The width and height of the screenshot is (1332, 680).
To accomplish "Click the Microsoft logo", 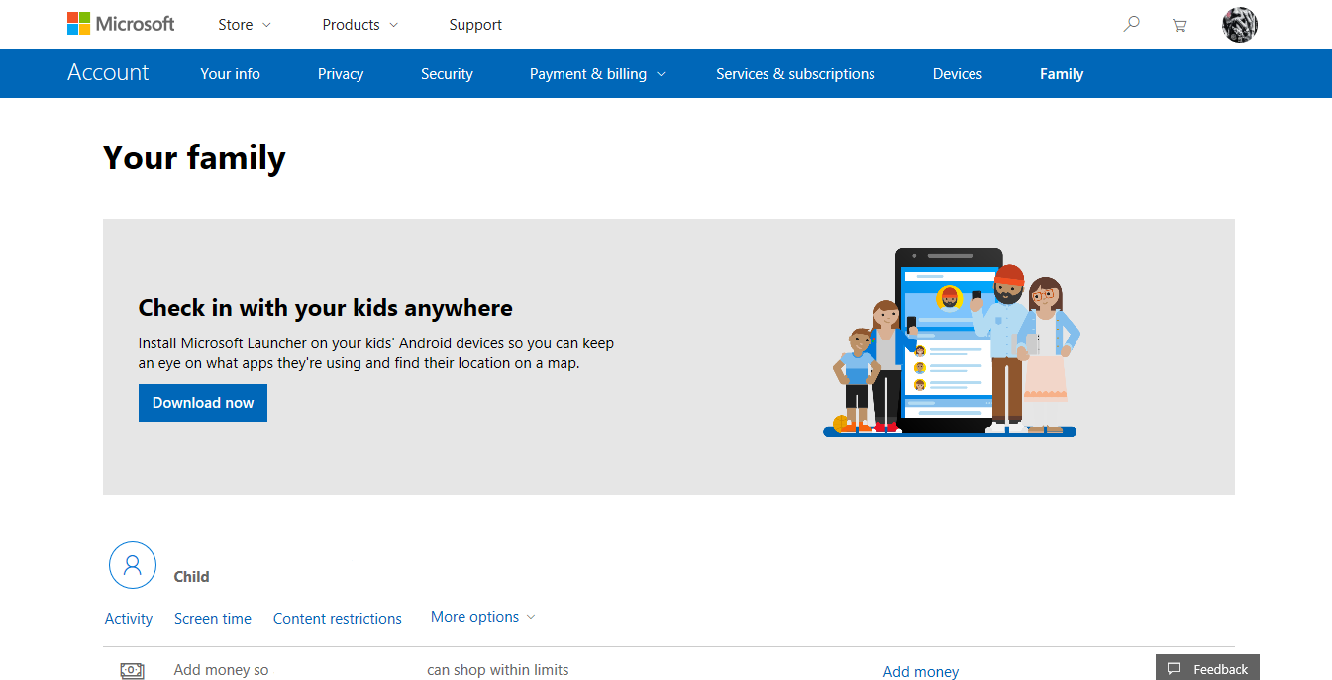I will [121, 24].
